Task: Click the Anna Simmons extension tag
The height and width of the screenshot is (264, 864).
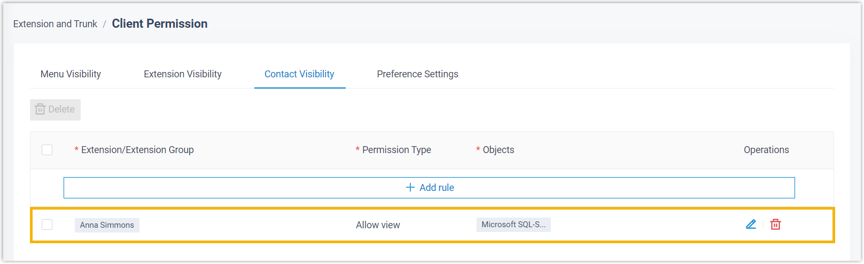Action: (x=107, y=225)
